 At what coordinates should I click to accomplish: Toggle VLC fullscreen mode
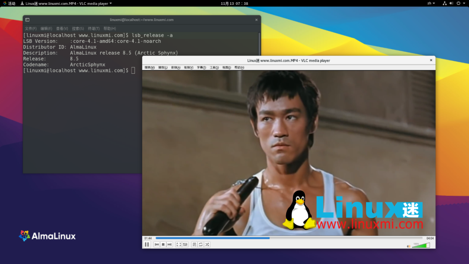pyautogui.click(x=178, y=244)
